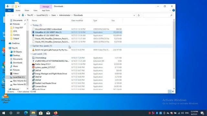Collapse the Earlier this week group
Viewport: 207px width, 116px height.
click(x=31, y=46)
